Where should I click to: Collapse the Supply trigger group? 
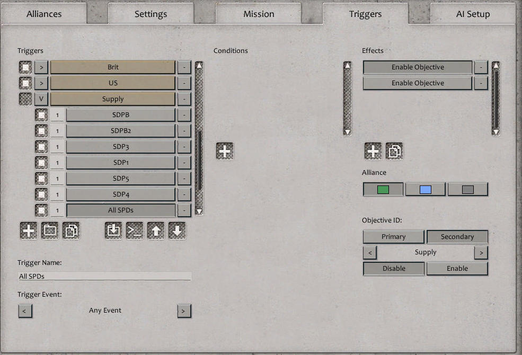click(41, 99)
